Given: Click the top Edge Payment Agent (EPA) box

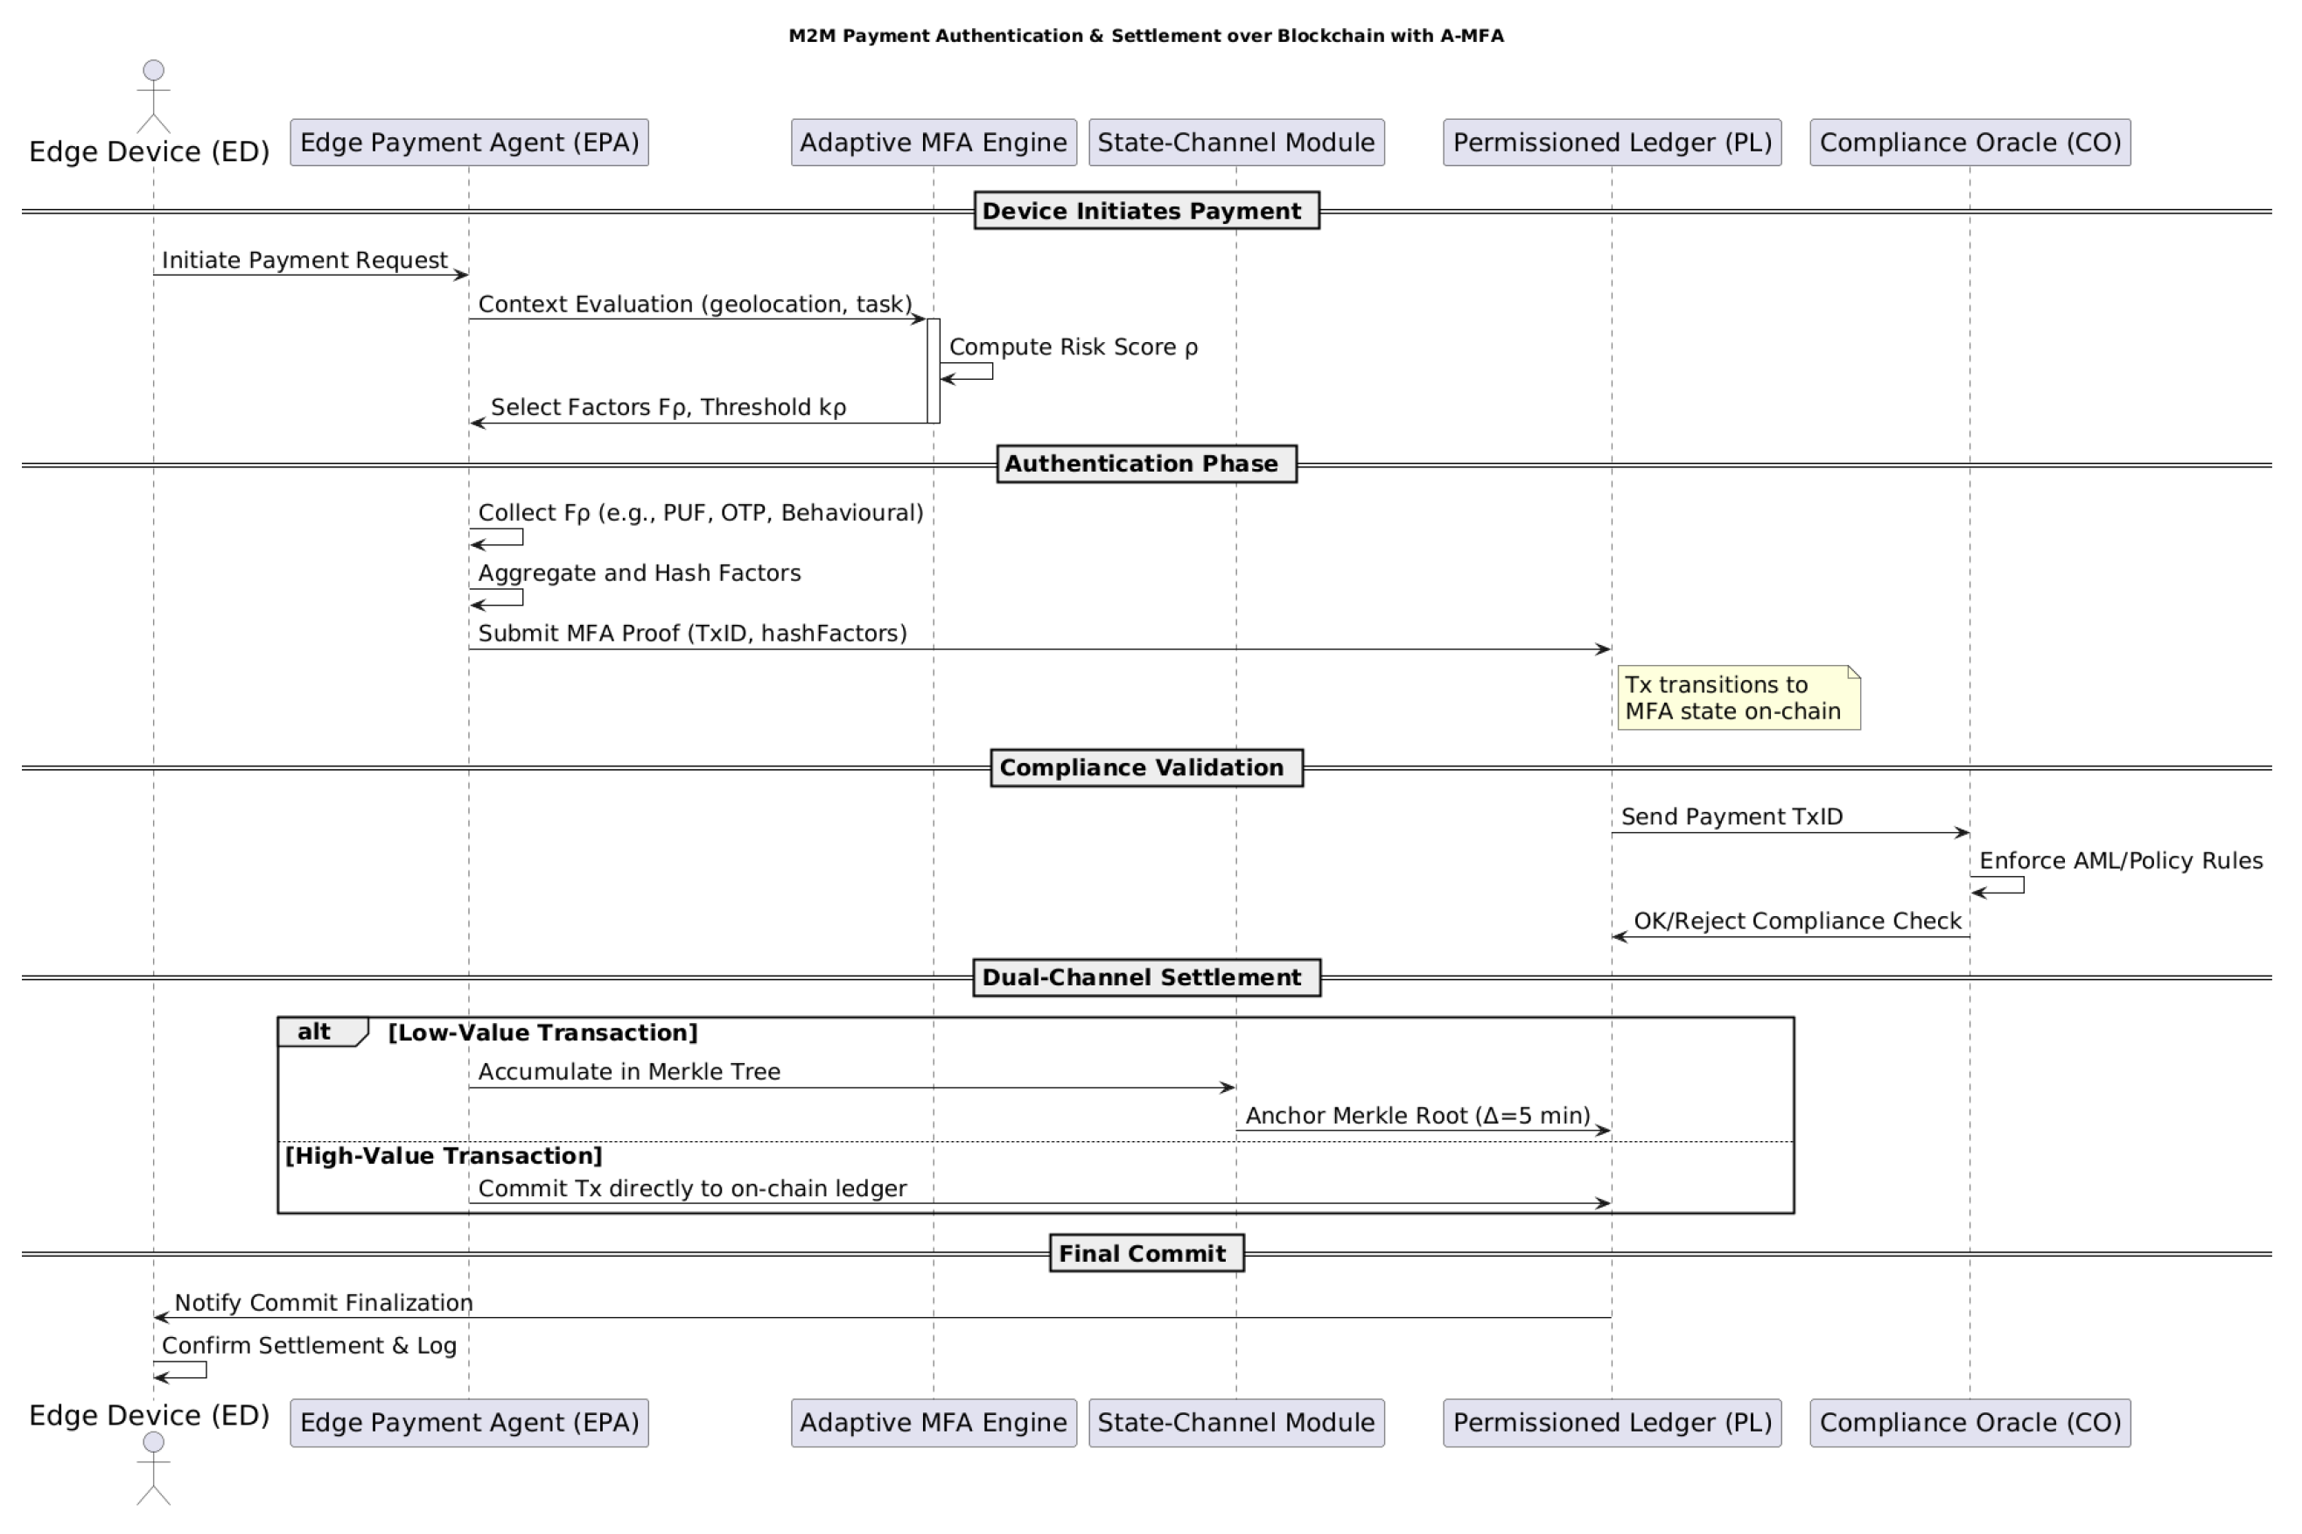Looking at the screenshot, I should [x=468, y=143].
